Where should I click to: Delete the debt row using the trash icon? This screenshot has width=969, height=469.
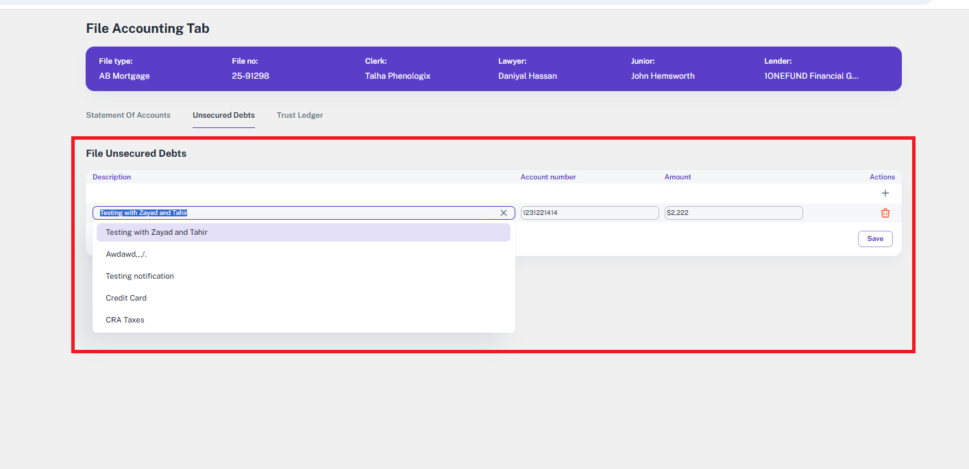(885, 213)
